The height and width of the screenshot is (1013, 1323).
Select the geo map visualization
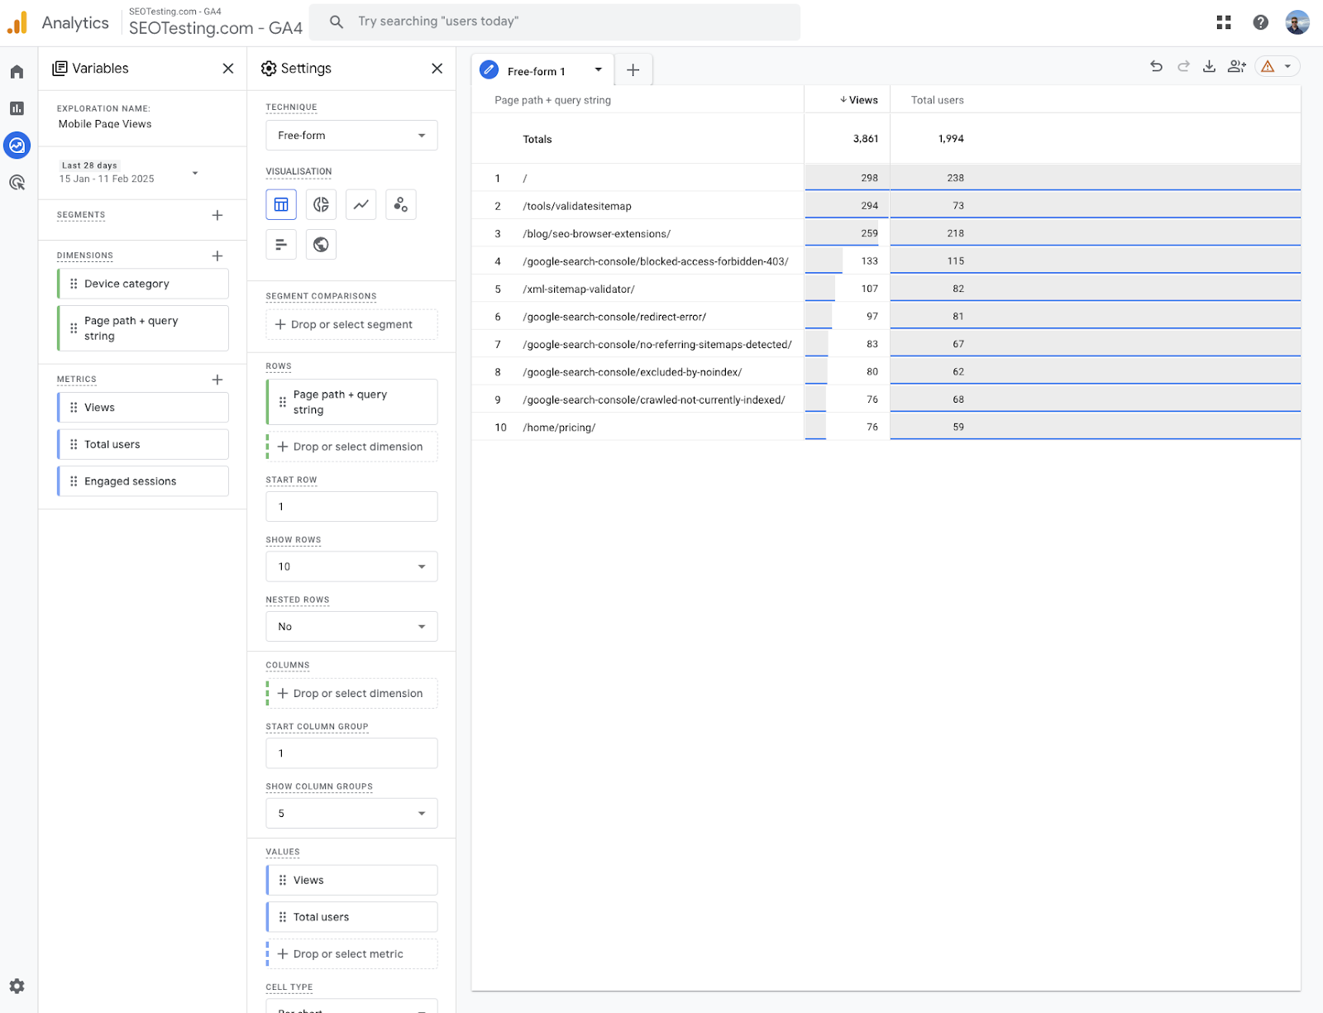pyautogui.click(x=321, y=244)
